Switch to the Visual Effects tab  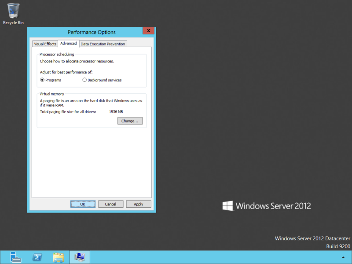tap(45, 44)
